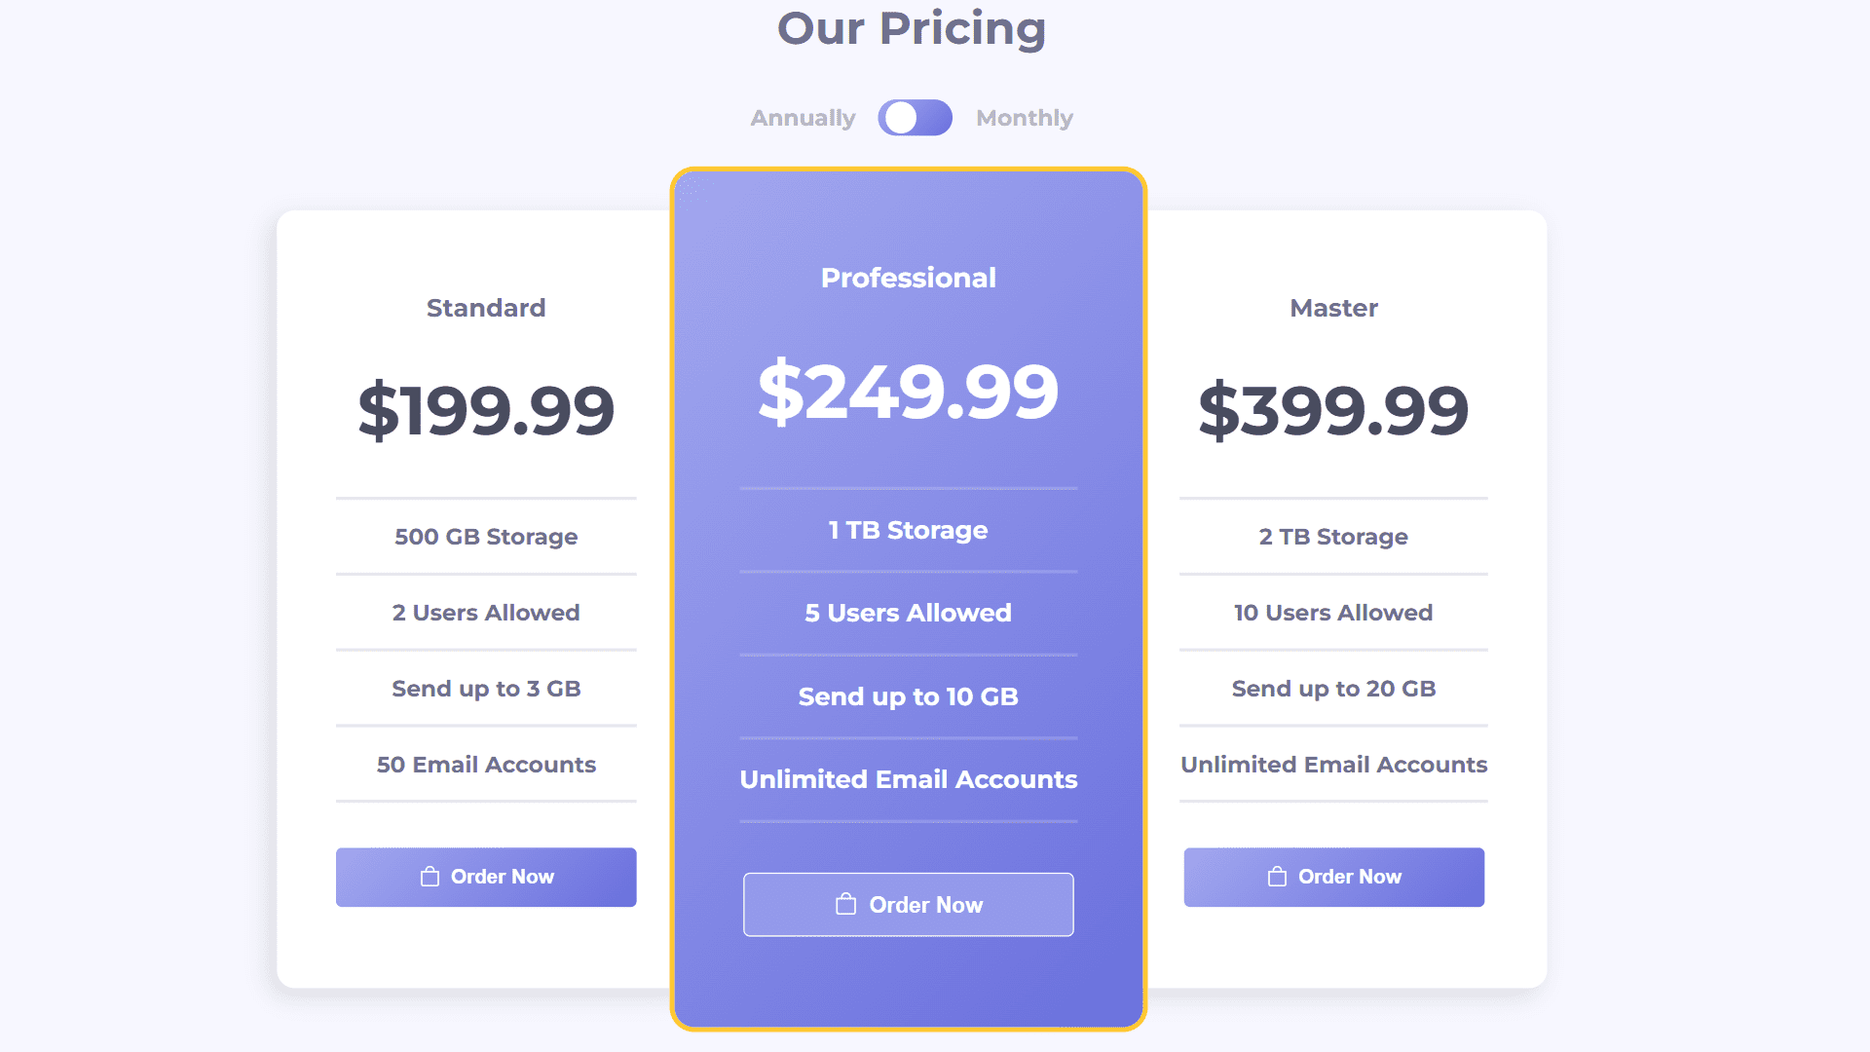Click the shopping bag icon on Master plan

1277,877
